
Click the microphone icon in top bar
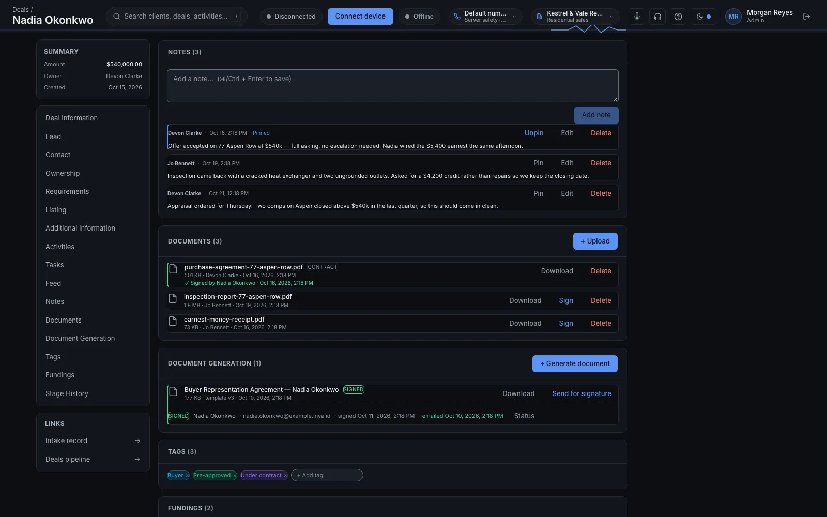tap(637, 17)
